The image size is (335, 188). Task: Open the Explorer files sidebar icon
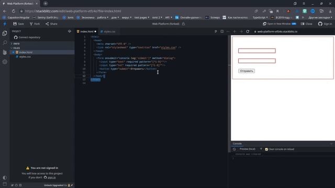(5, 33)
